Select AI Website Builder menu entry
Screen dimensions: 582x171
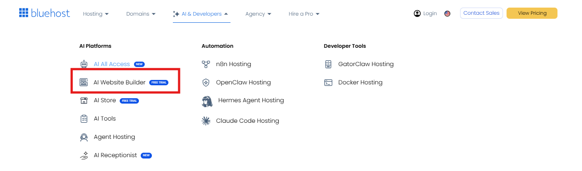point(120,82)
